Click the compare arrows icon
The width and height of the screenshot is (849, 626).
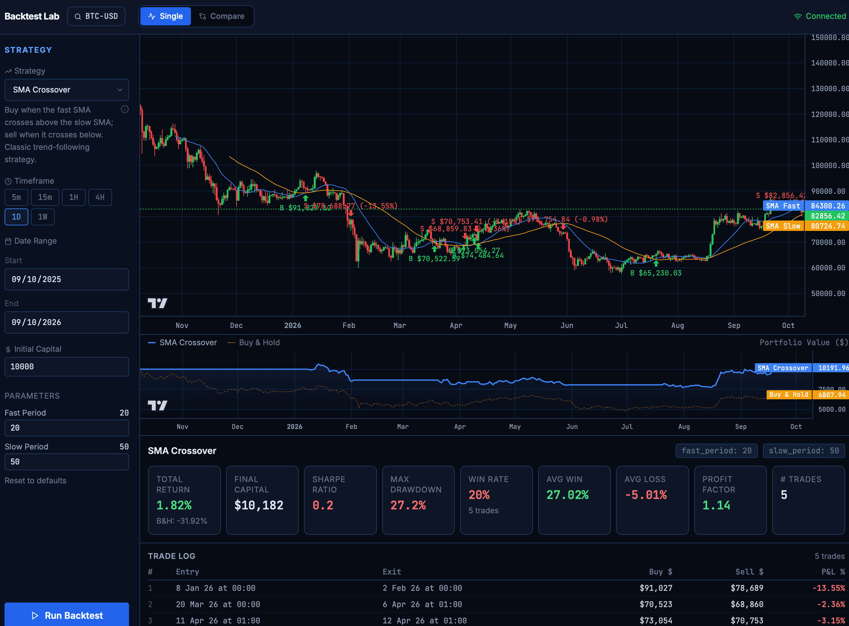(x=202, y=16)
